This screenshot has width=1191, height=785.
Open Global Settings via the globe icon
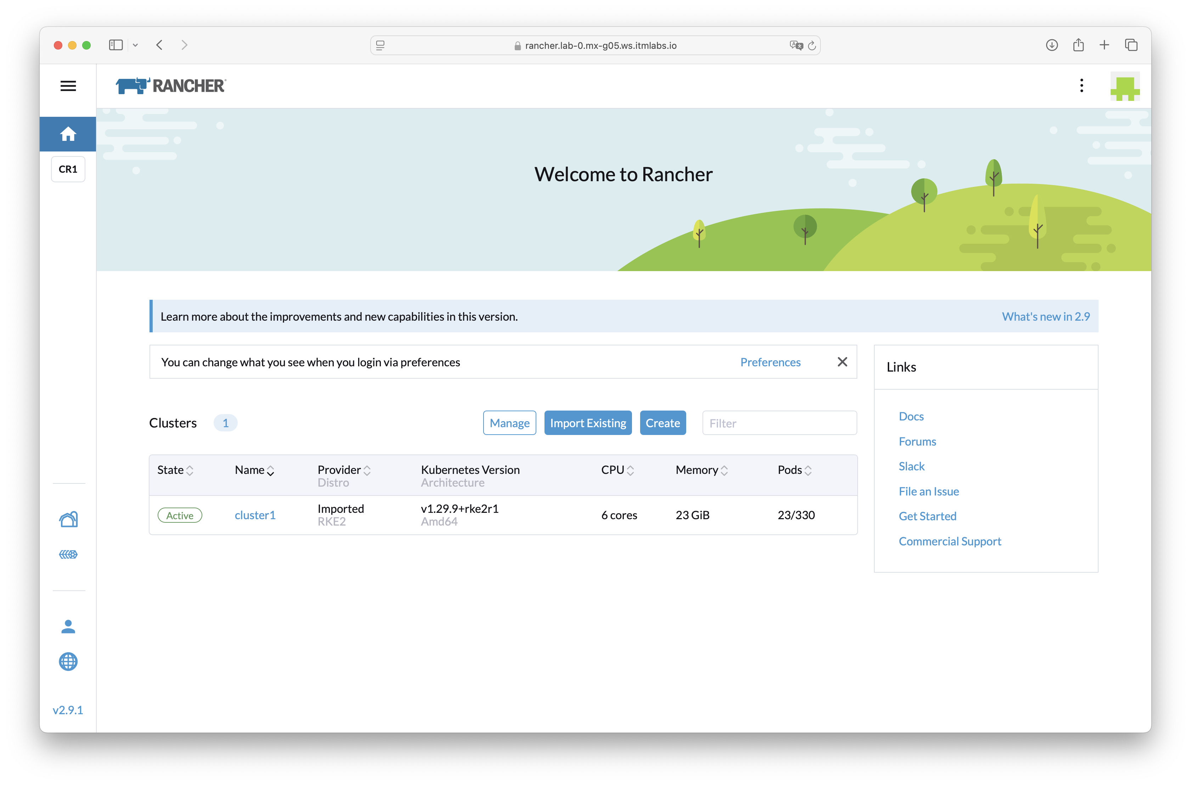point(68,662)
